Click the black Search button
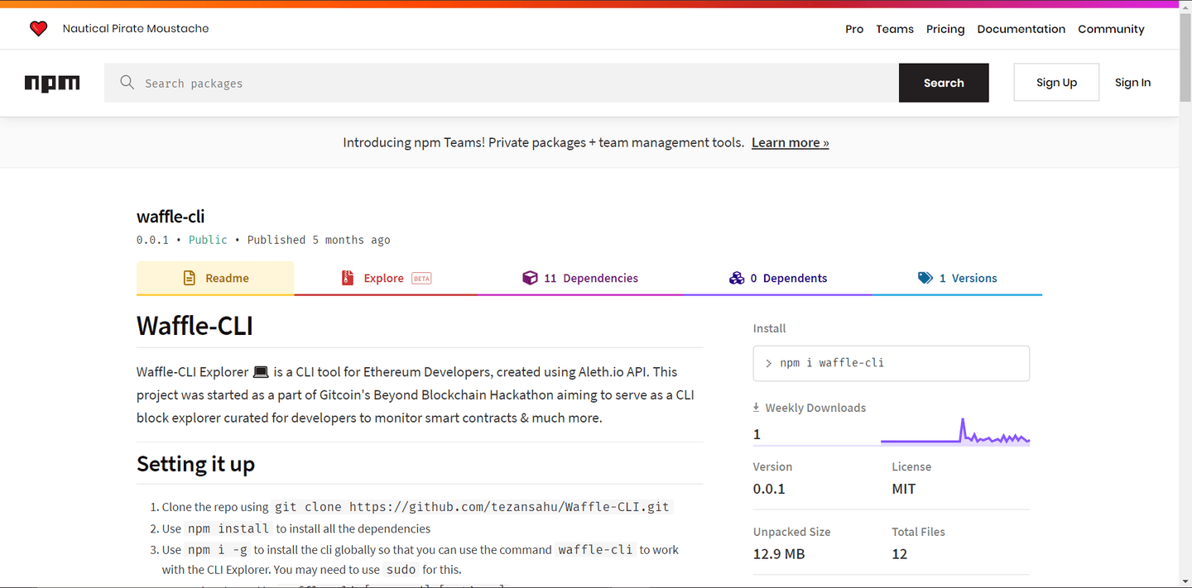This screenshot has height=588, width=1192. coord(944,83)
